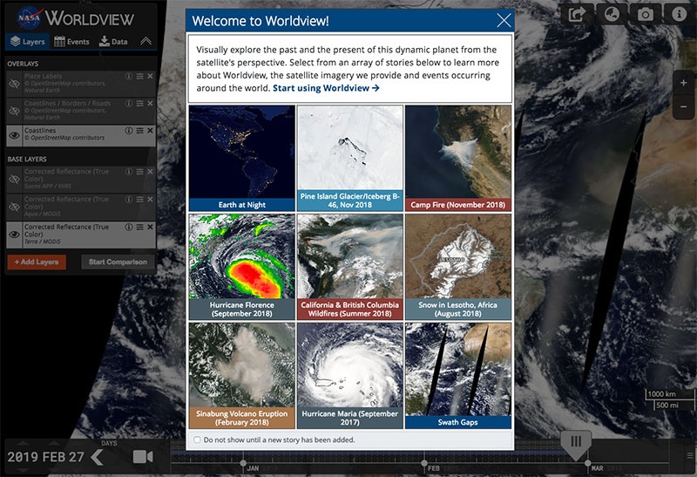Show the Suomi NPP / VIIRS layer
The image size is (697, 477).
14,179
